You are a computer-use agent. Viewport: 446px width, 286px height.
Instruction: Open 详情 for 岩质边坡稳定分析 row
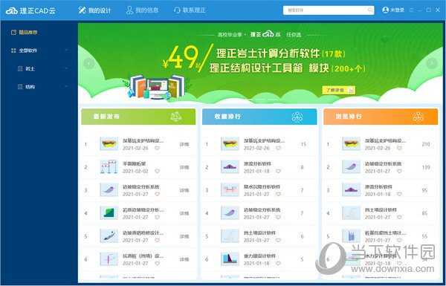tap(184, 213)
